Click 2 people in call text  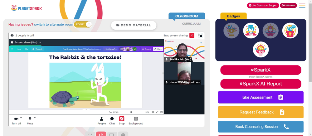[25, 35]
